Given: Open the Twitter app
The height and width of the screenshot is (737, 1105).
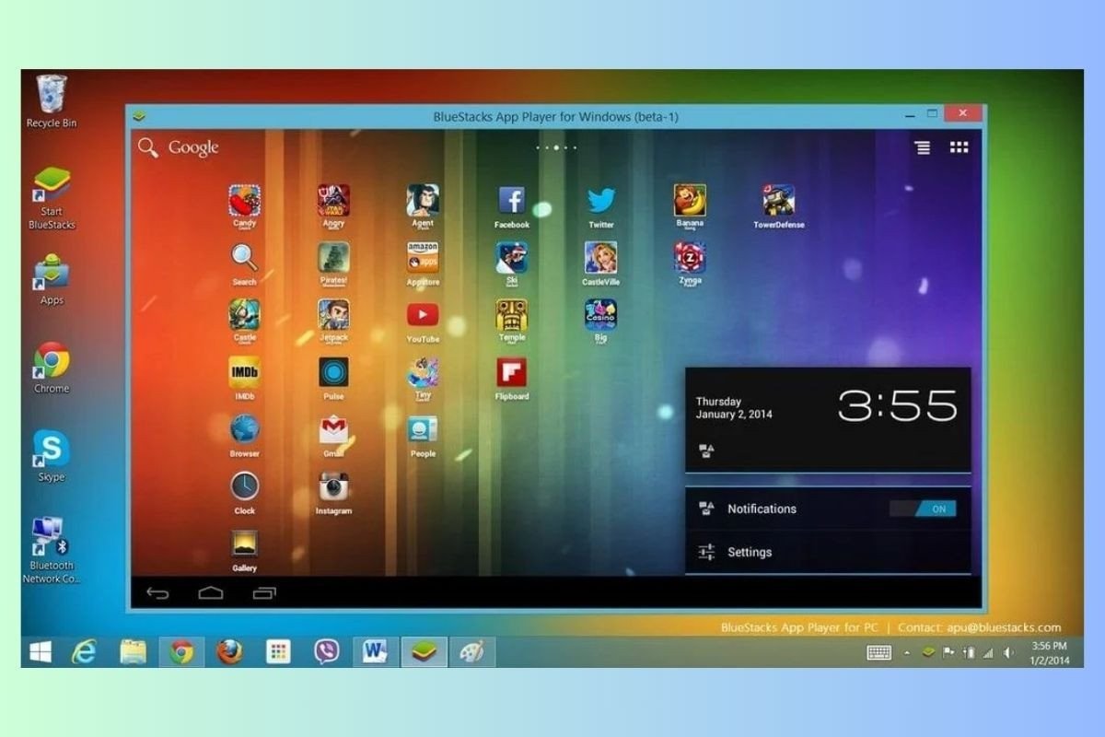Looking at the screenshot, I should pos(599,200).
